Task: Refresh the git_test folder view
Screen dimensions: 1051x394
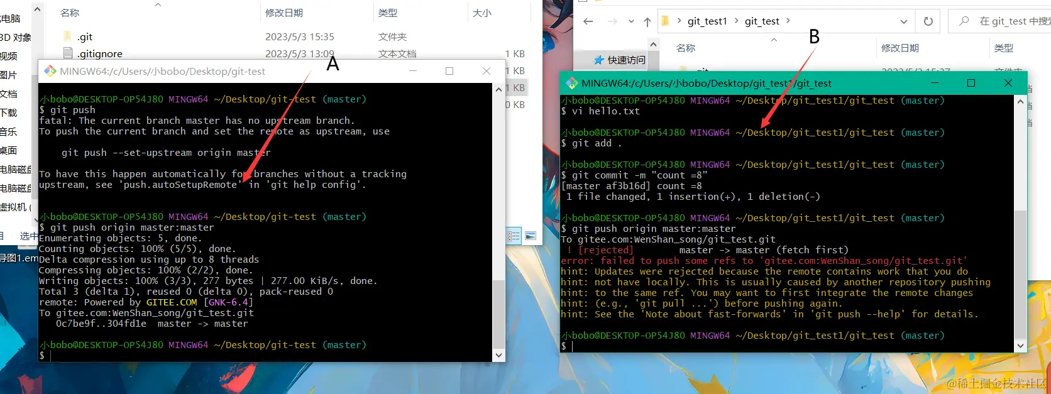Action: pos(928,21)
